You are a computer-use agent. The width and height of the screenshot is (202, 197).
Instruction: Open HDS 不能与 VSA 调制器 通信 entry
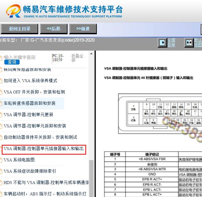(46, 183)
